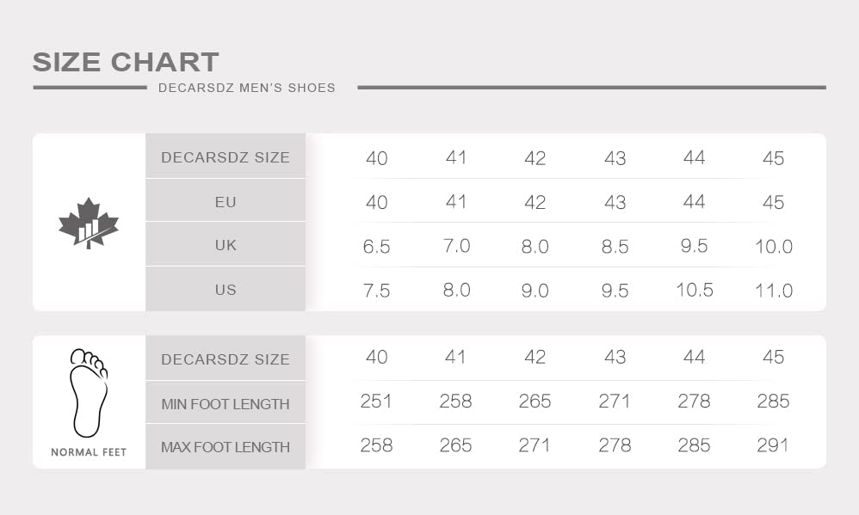Screen dimensions: 859x515
Task: Click UK size 7.0 cell
Action: pyautogui.click(x=456, y=246)
